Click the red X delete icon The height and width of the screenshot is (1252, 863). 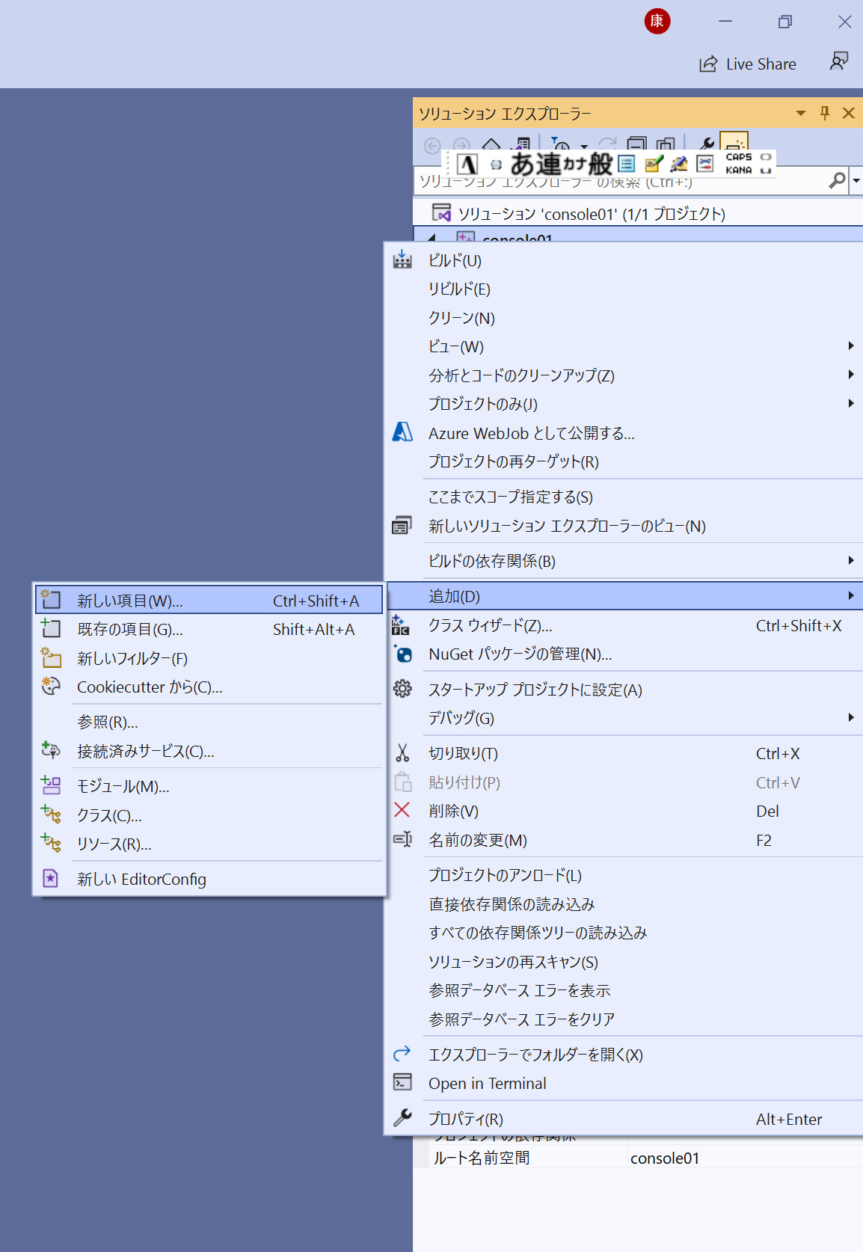(402, 810)
